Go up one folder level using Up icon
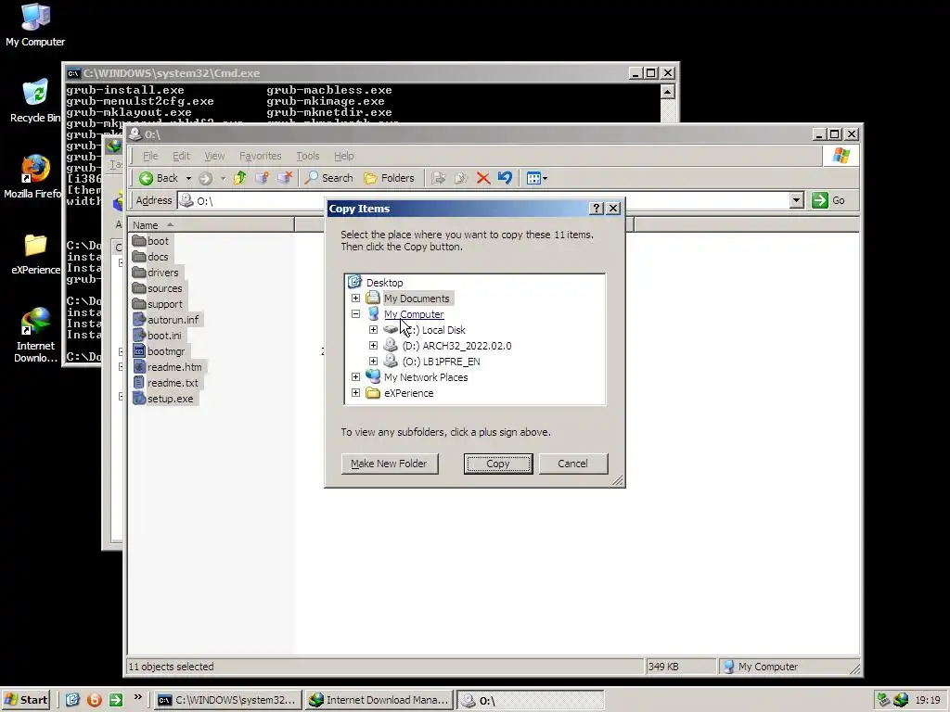The width and height of the screenshot is (950, 712). tap(240, 178)
